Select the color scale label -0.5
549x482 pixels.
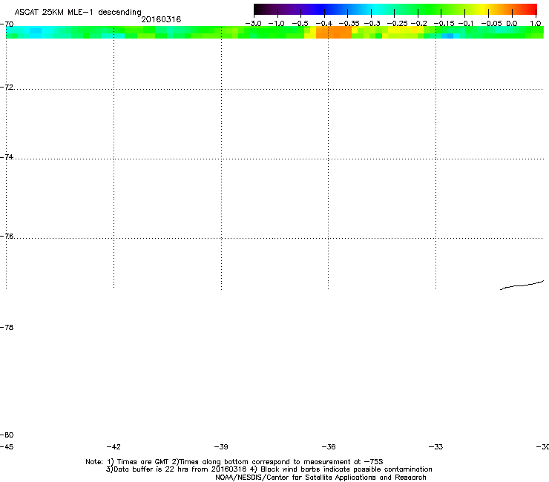tap(300, 24)
